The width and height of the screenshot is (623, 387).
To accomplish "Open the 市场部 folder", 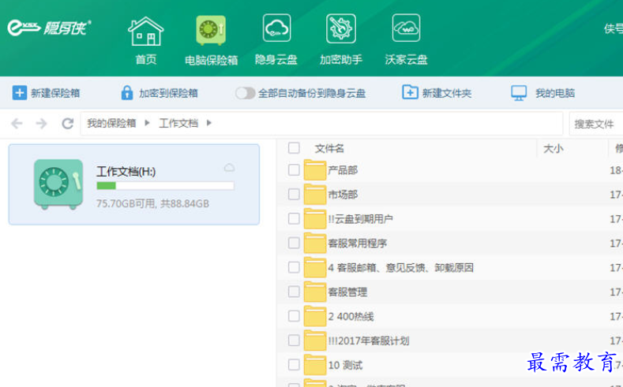I will [x=343, y=195].
